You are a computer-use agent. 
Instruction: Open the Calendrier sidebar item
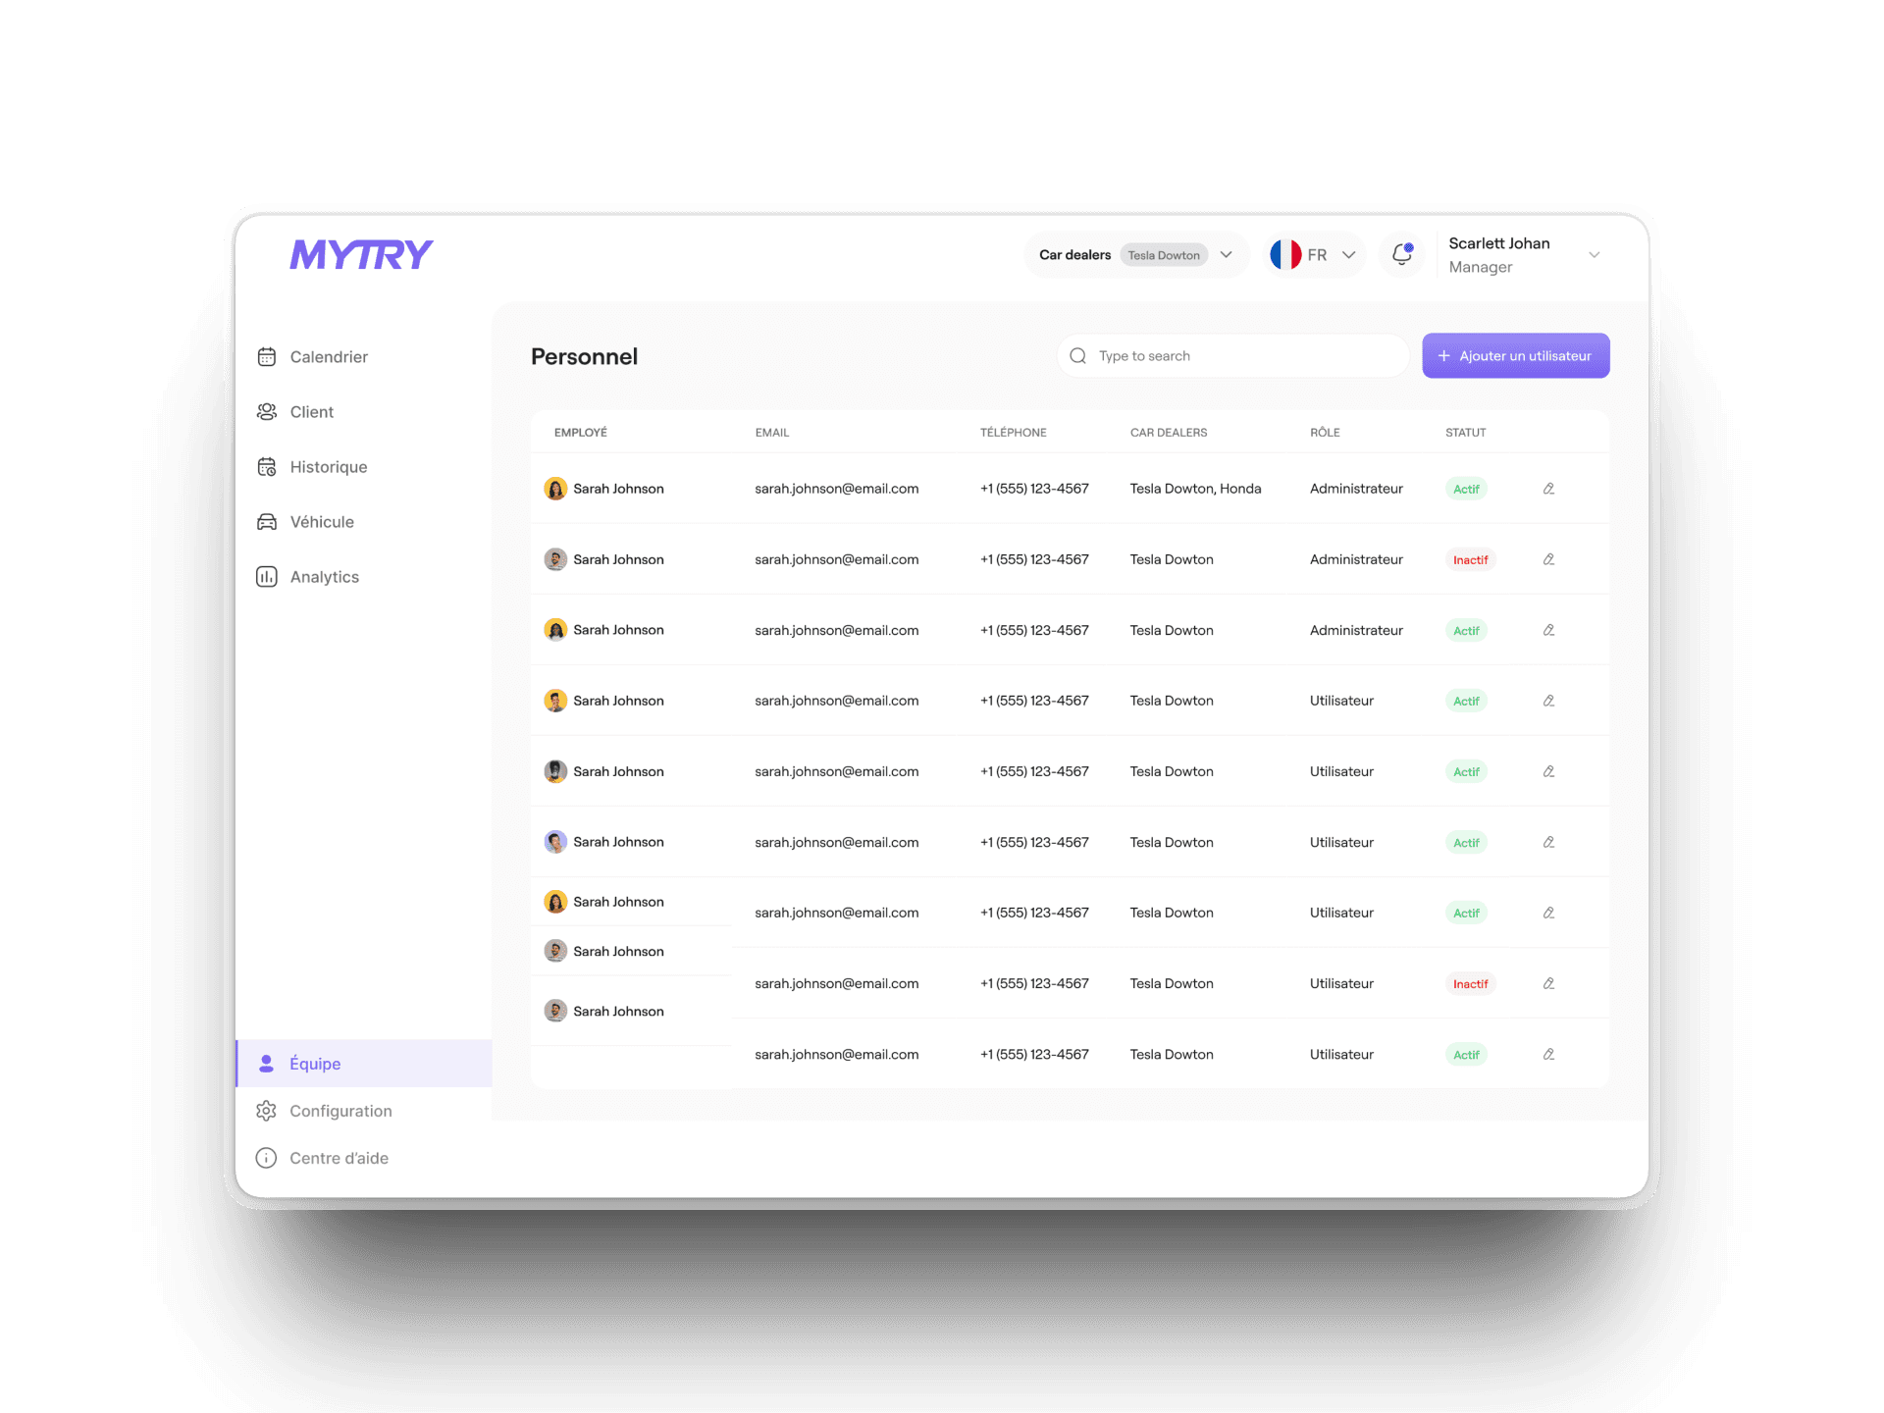coord(328,357)
